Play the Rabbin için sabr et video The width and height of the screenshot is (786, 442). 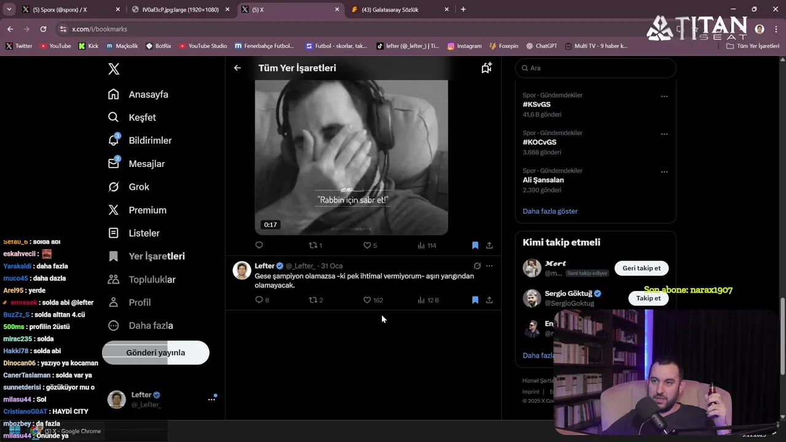351,157
